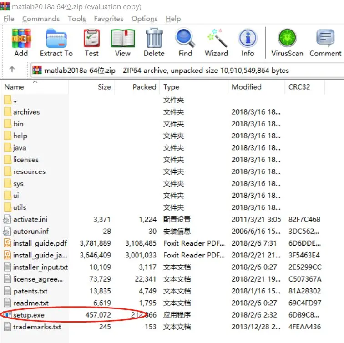Select the utils folder row
The image size is (344, 343).
click(x=162, y=207)
